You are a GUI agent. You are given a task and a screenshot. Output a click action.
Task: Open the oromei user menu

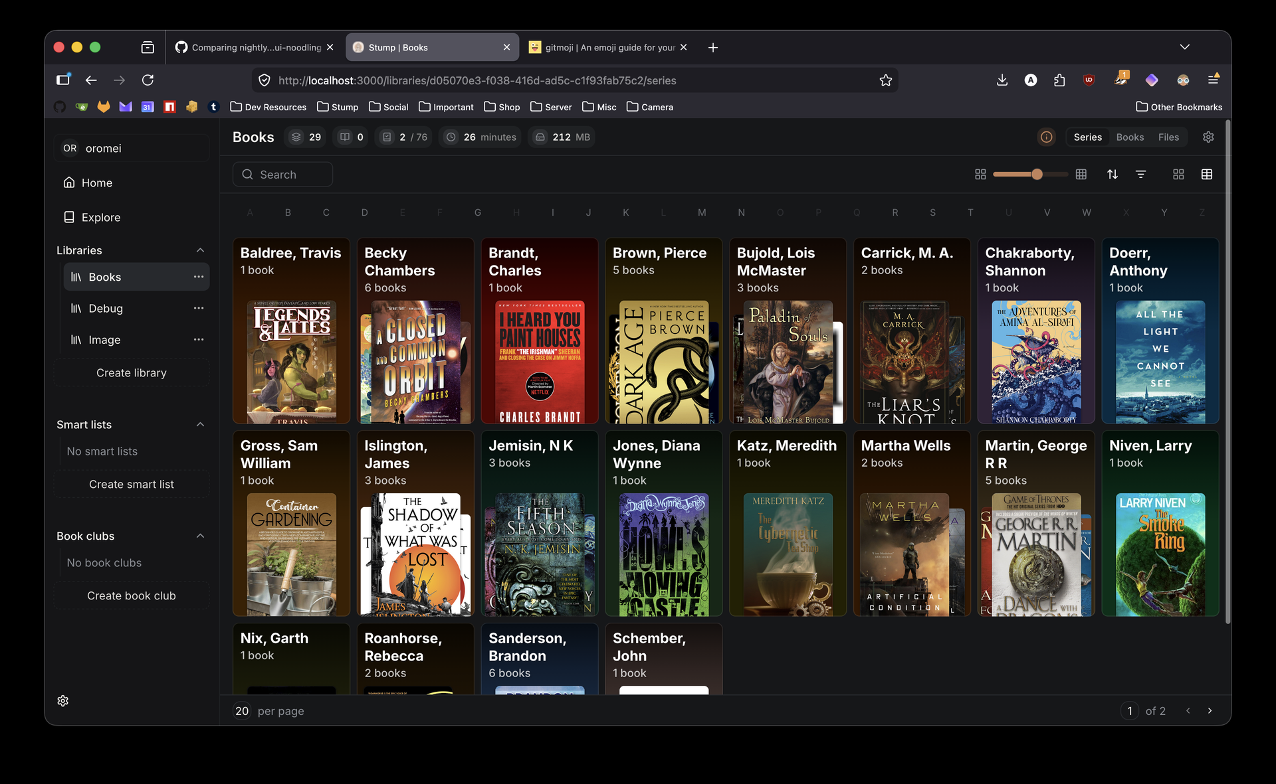132,148
